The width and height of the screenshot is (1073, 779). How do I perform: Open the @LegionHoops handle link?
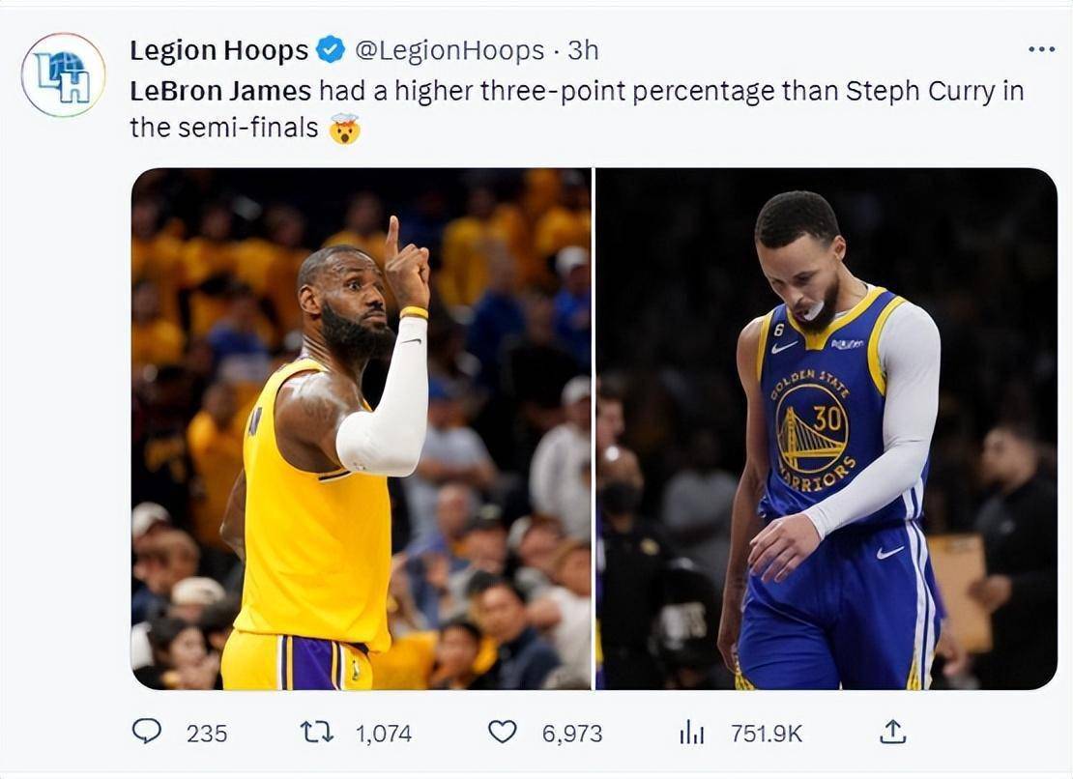pos(449,50)
